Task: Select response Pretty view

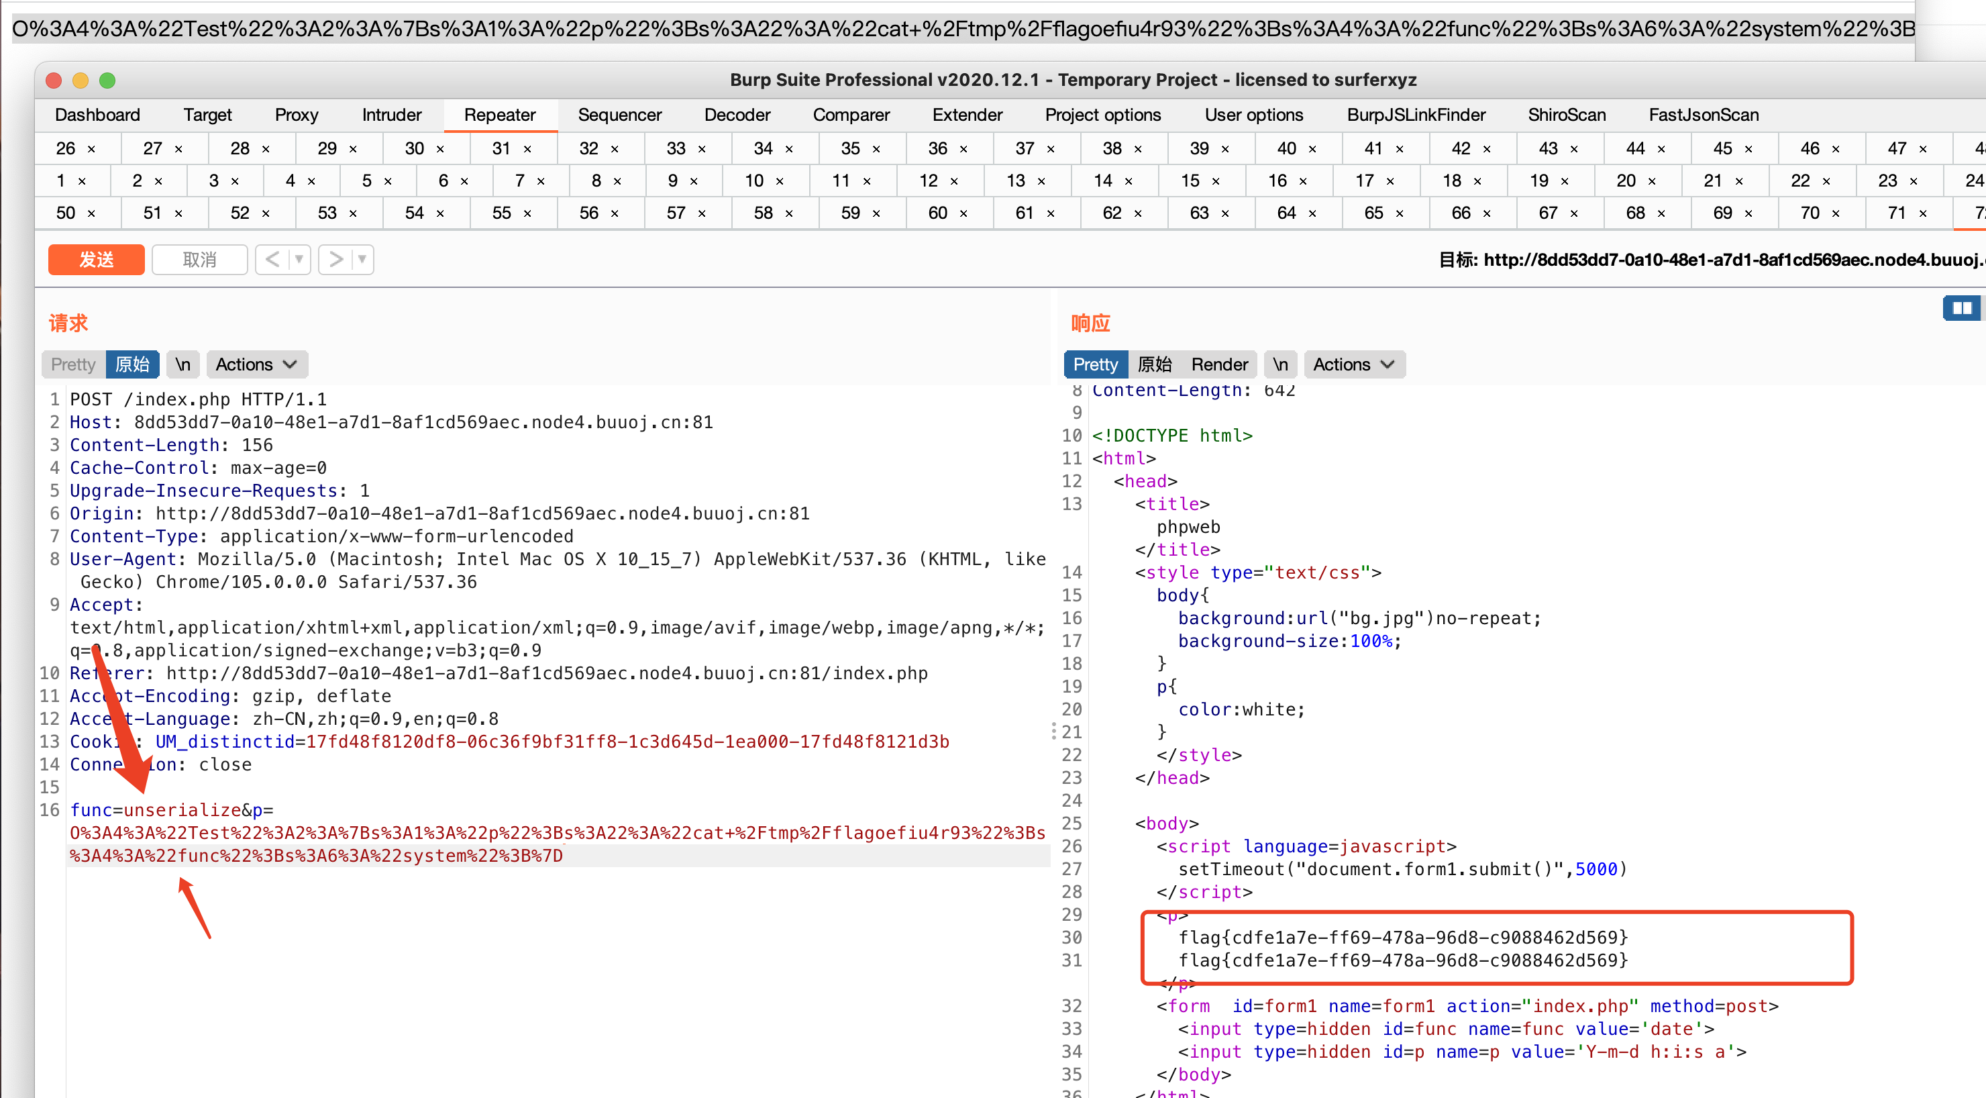Action: (x=1095, y=364)
